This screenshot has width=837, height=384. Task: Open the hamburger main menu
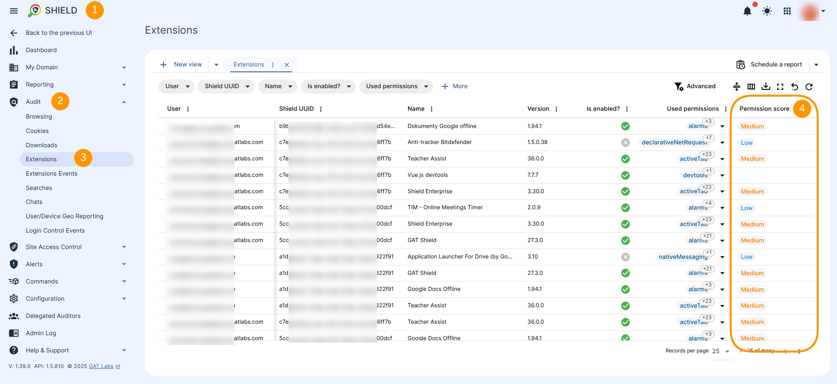tap(14, 11)
